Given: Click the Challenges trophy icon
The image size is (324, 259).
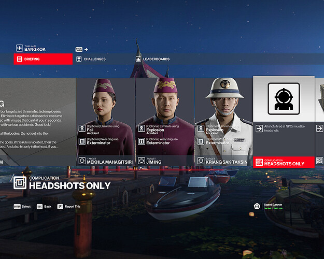Looking at the screenshot, I should [x=79, y=59].
